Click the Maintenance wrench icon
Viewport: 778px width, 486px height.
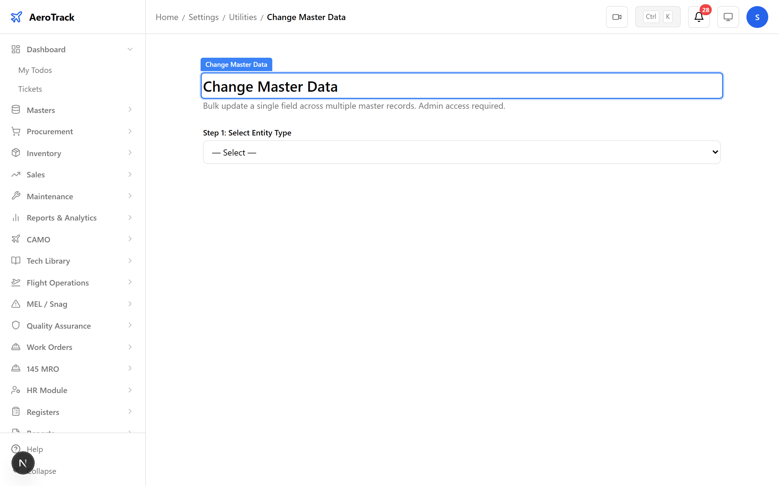(x=16, y=196)
